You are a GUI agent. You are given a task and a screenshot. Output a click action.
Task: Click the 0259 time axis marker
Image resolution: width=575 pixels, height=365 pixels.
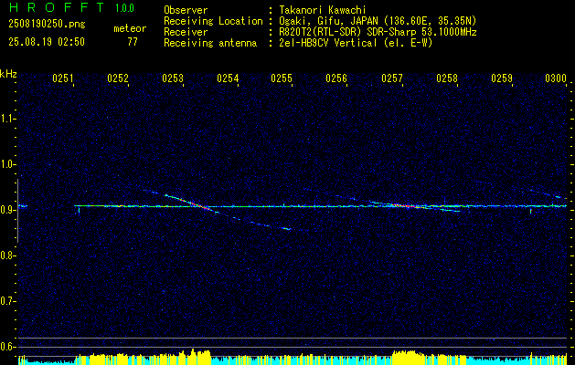pyautogui.click(x=502, y=78)
